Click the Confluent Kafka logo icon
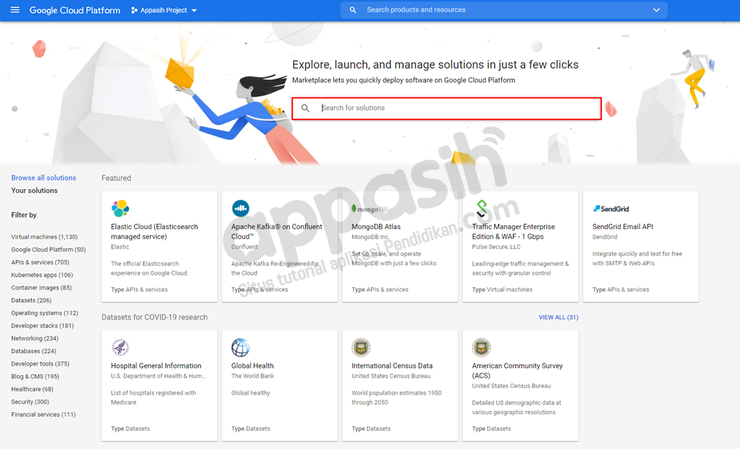Viewport: 740px width, 449px height. (x=241, y=208)
